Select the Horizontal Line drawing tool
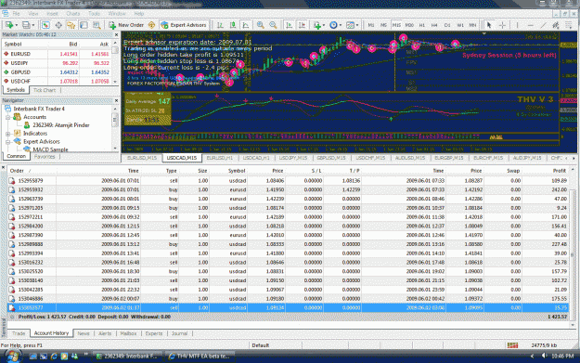580x363 pixels. [x=530, y=25]
